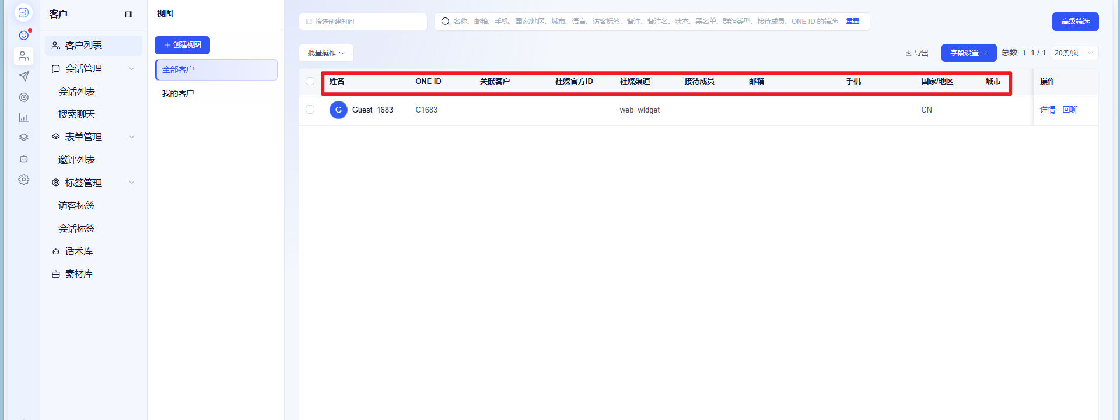
Task: Open the settings gear icon in sidebar
Action: 23,180
